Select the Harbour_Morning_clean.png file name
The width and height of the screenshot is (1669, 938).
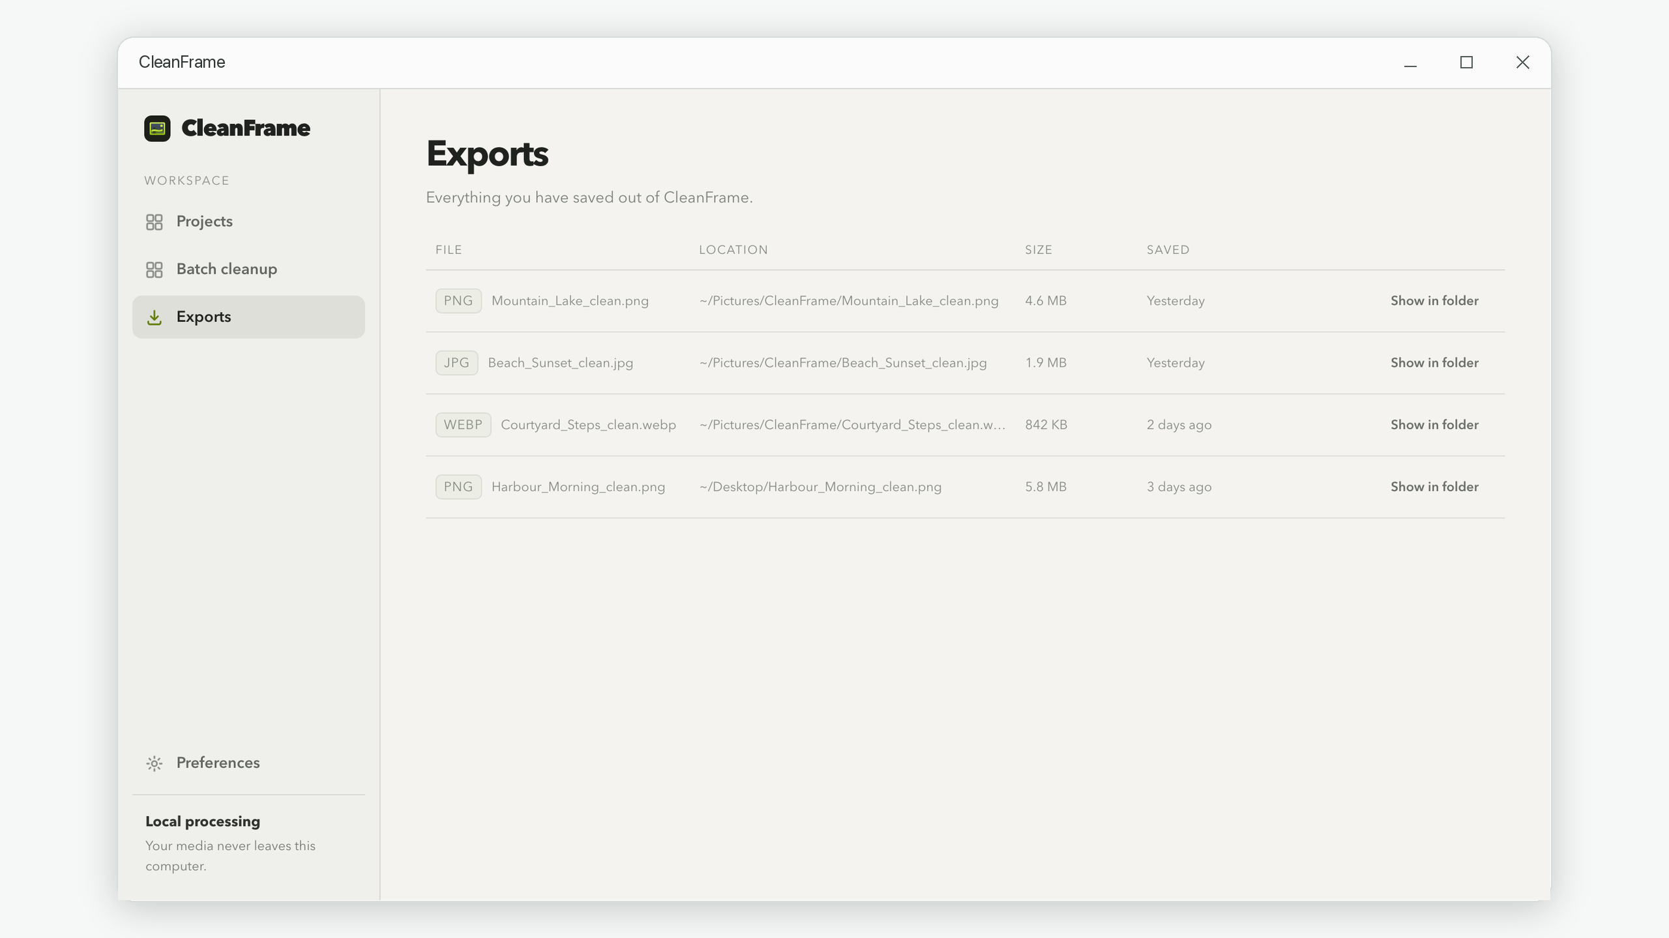578,487
